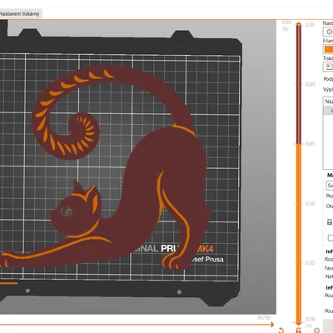The height and width of the screenshot is (333, 333).
Task: Open the slider settings cog icon
Action: tap(316, 331)
